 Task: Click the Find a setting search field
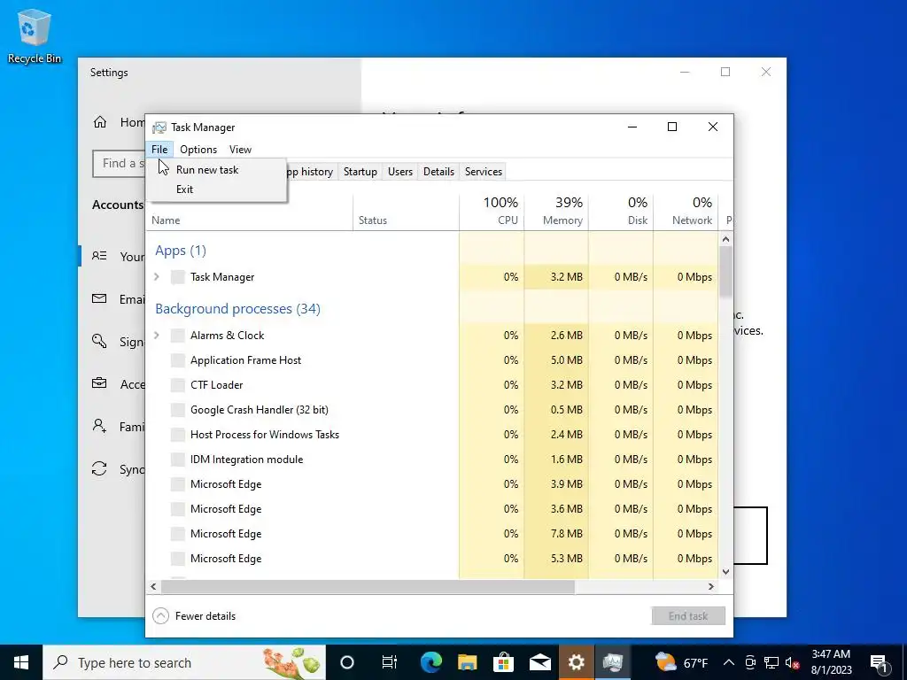pyautogui.click(x=120, y=164)
